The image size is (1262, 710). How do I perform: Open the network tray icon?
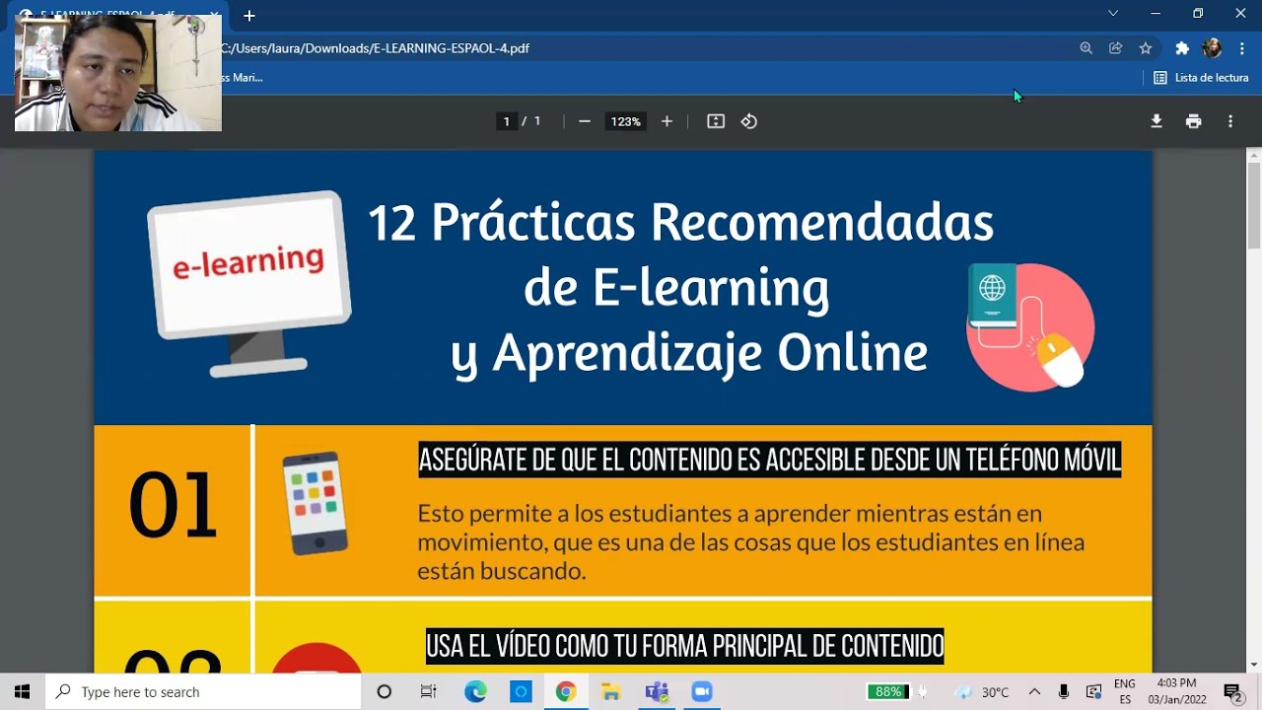coord(1093,691)
